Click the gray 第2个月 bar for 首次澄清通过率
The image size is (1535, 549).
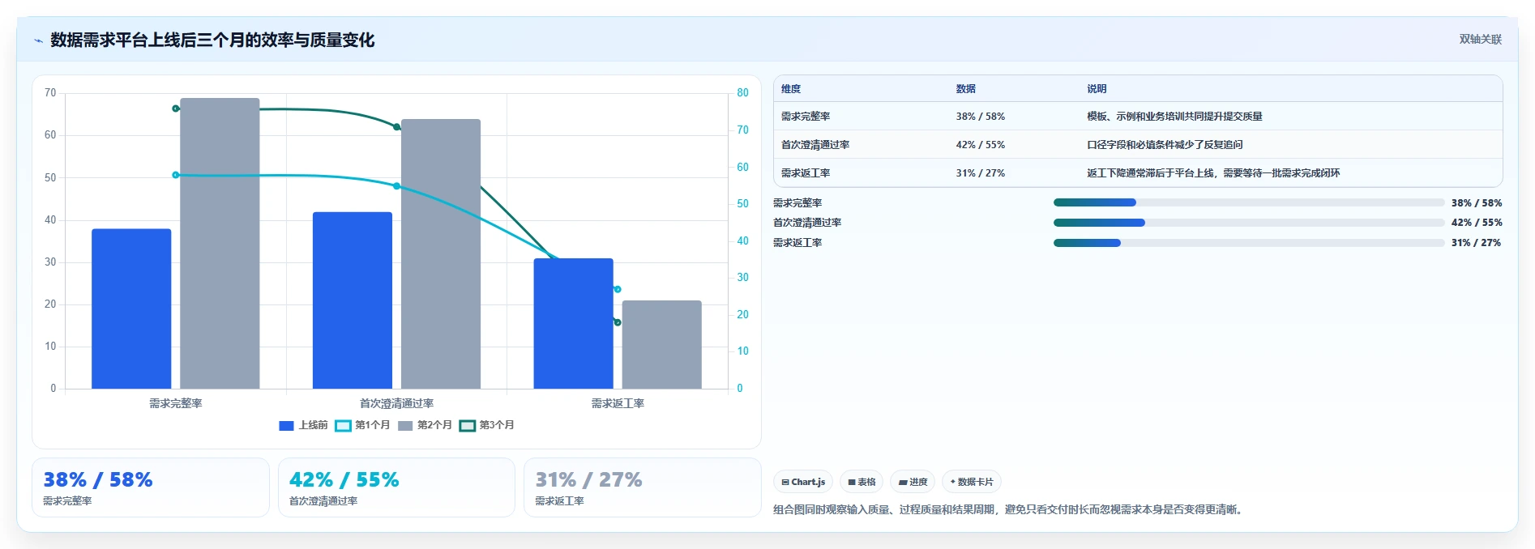pyautogui.click(x=441, y=254)
